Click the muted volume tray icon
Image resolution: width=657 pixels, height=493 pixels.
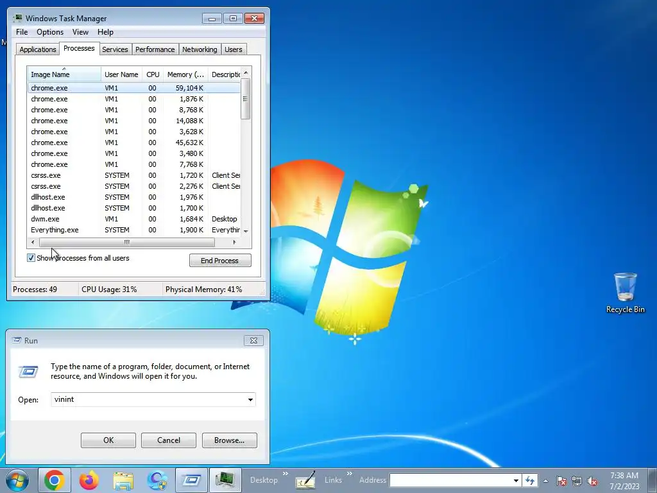click(592, 481)
